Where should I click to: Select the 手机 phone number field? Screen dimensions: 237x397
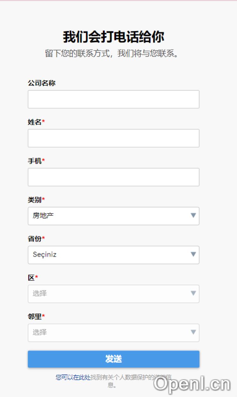(113, 177)
